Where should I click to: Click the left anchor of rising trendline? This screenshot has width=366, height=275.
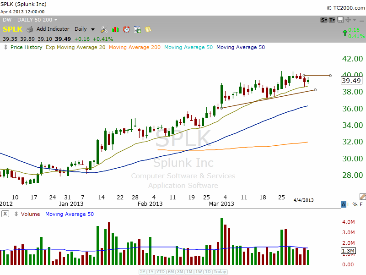221,108
